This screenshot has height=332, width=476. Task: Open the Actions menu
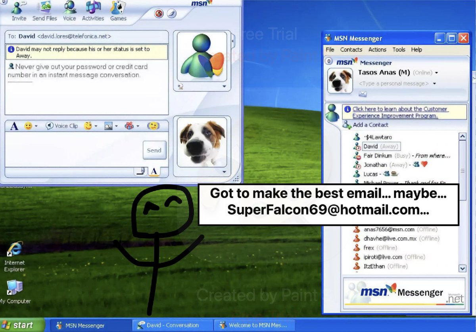coord(377,50)
